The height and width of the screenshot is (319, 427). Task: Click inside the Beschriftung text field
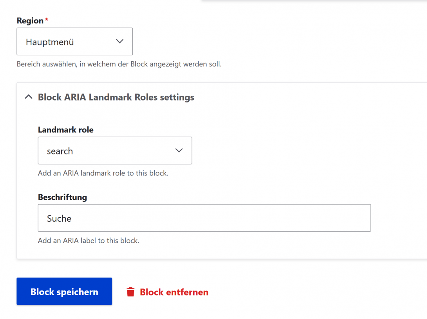(x=204, y=218)
